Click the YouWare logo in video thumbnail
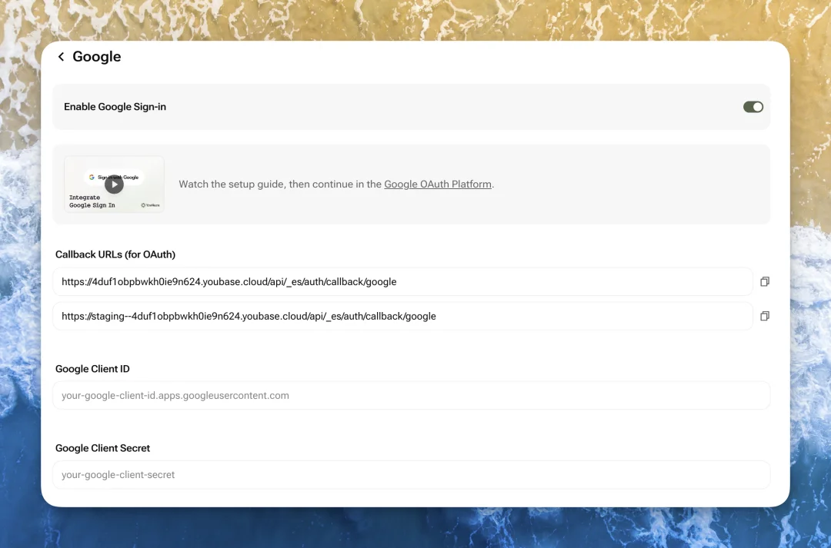 [x=150, y=205]
